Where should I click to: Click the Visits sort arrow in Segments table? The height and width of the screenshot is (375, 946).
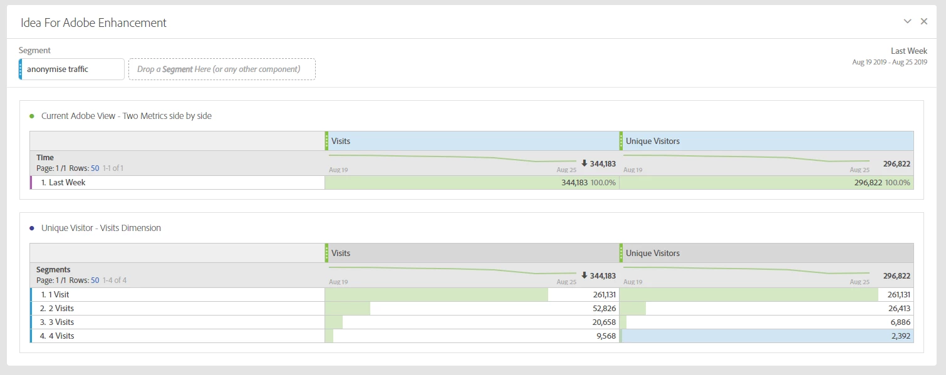point(585,275)
